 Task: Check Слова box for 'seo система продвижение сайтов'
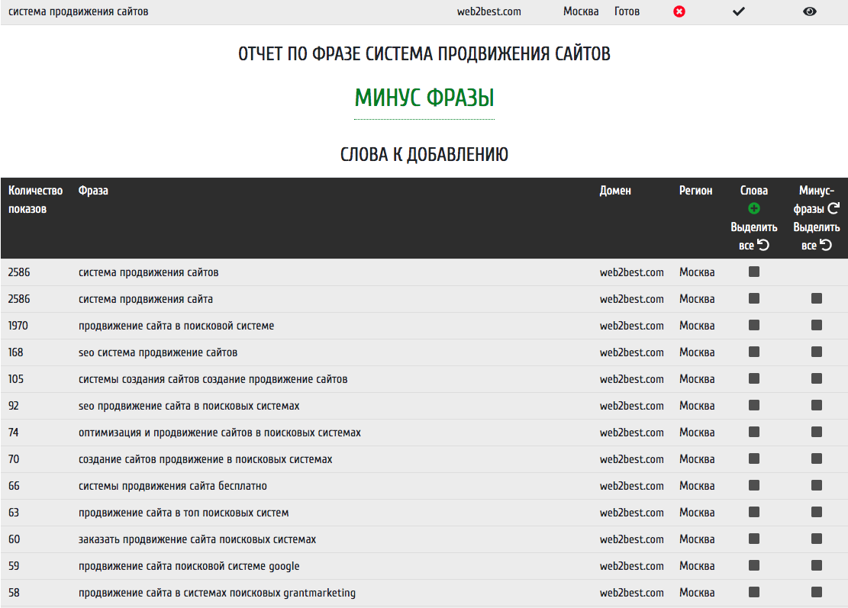tap(754, 352)
